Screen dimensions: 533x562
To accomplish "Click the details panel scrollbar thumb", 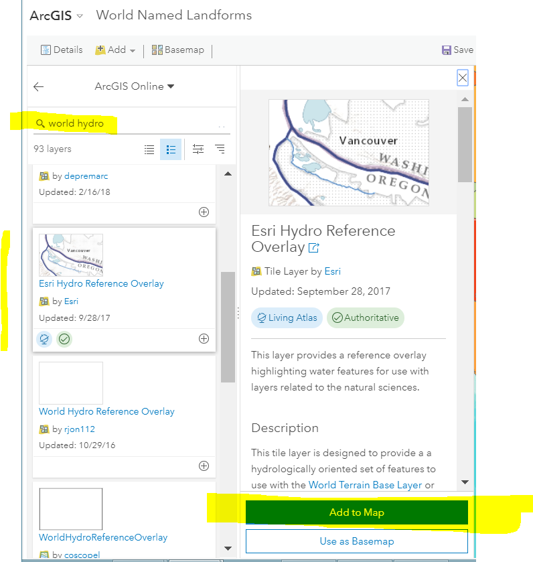I will pyautogui.click(x=465, y=145).
